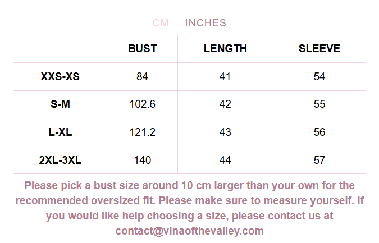379x243 pixels.
Task: Select the S-M size row label
Action: 60,104
